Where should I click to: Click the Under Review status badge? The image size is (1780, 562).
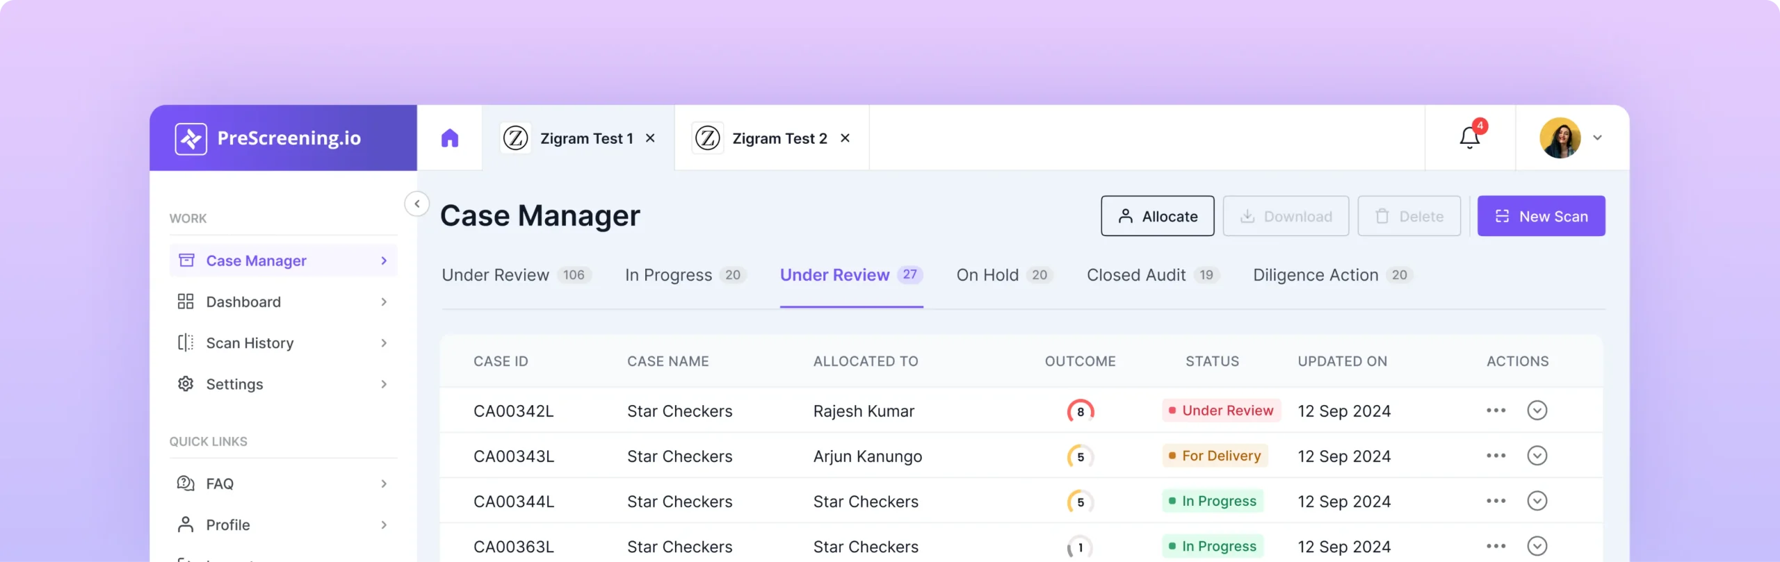pyautogui.click(x=1221, y=411)
